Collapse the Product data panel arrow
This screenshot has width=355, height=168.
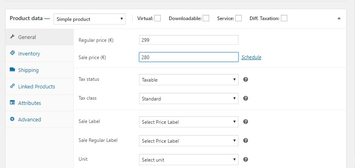pyautogui.click(x=339, y=18)
